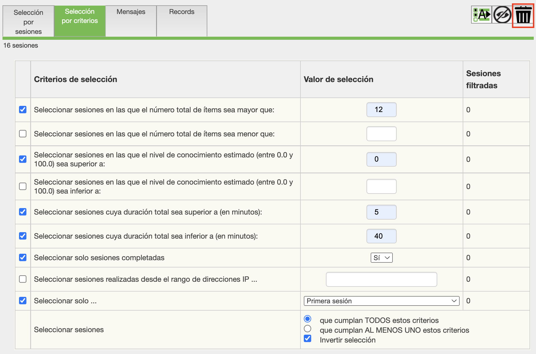Click the duration inferior field showing 40

[381, 236]
